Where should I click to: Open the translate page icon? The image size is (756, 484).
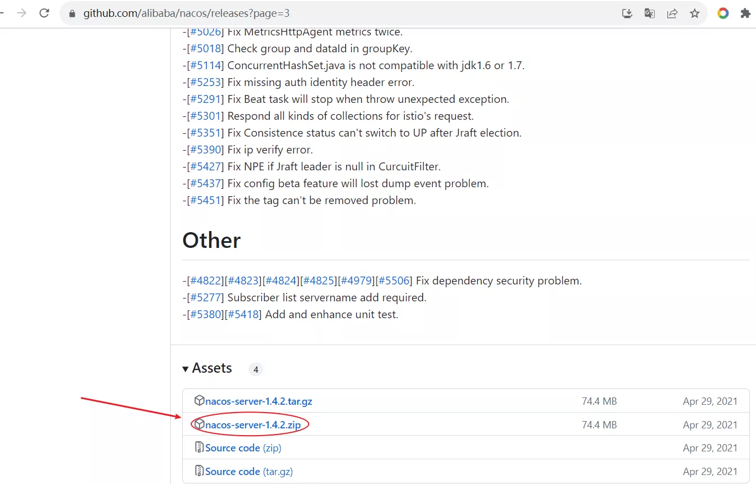pos(650,13)
